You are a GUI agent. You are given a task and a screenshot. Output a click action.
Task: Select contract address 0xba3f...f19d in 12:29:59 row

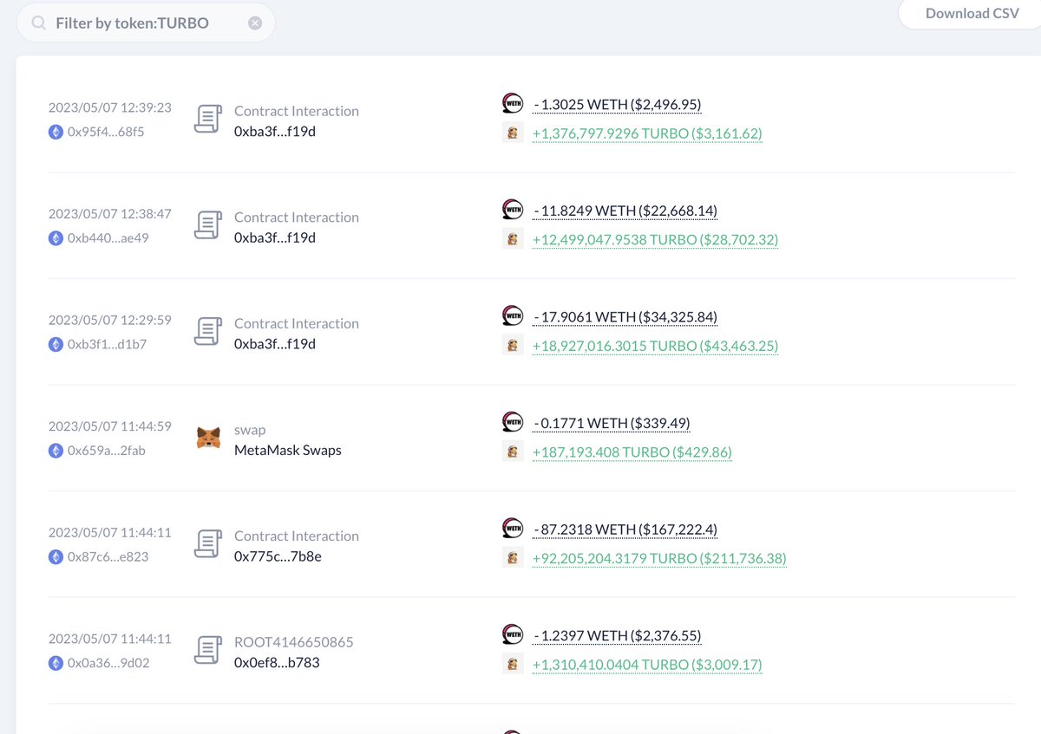275,344
